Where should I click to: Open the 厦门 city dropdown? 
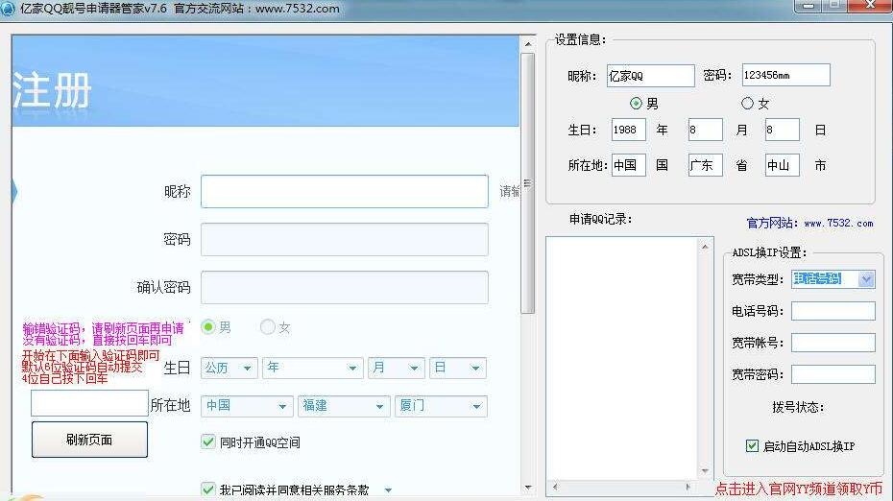441,406
